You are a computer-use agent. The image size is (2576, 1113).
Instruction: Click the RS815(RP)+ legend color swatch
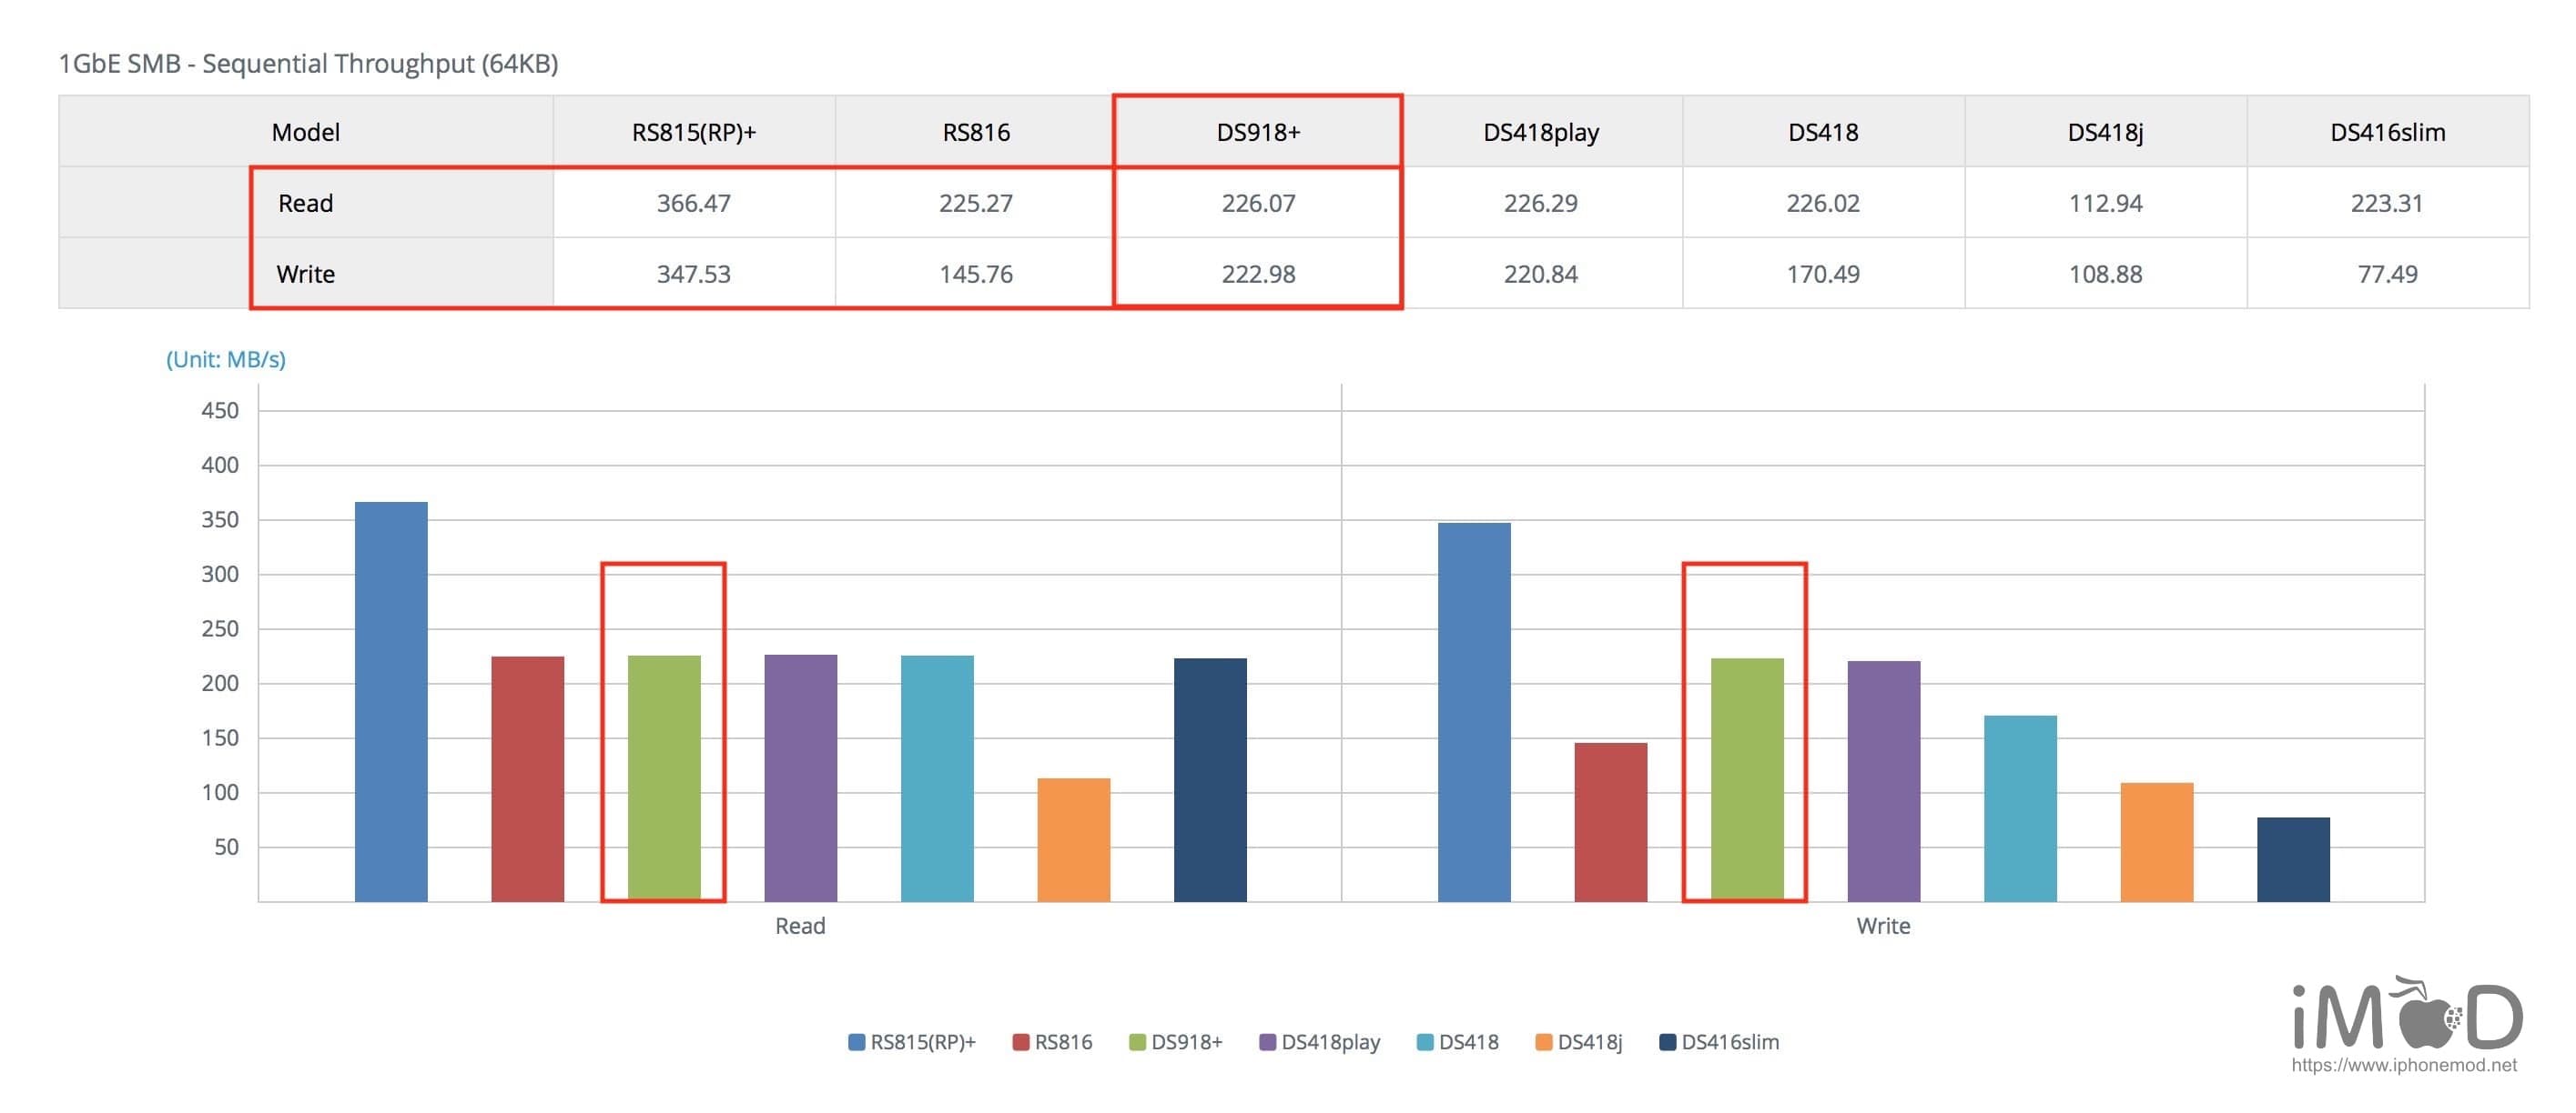tap(856, 1042)
